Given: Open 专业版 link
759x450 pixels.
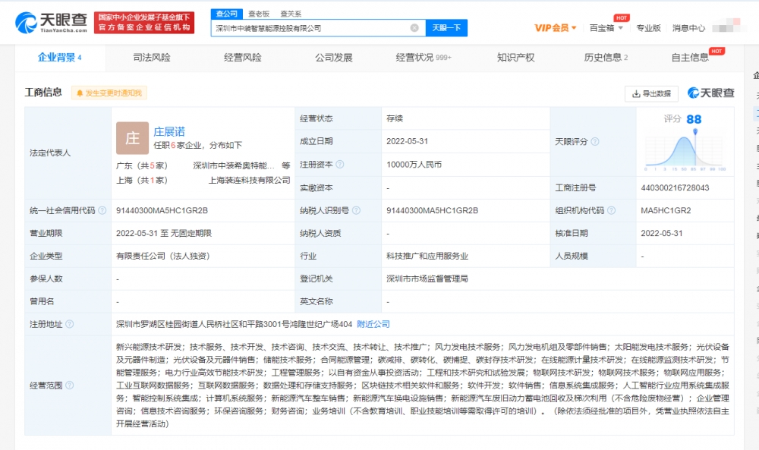Looking at the screenshot, I should (648, 28).
